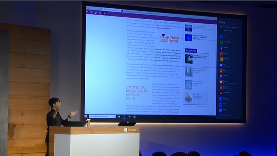
Task: Share page with People app
Action: 221,82
